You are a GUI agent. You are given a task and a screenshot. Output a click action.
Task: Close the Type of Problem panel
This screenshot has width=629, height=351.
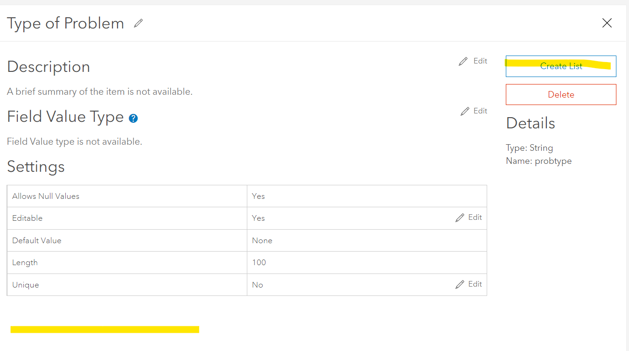607,23
